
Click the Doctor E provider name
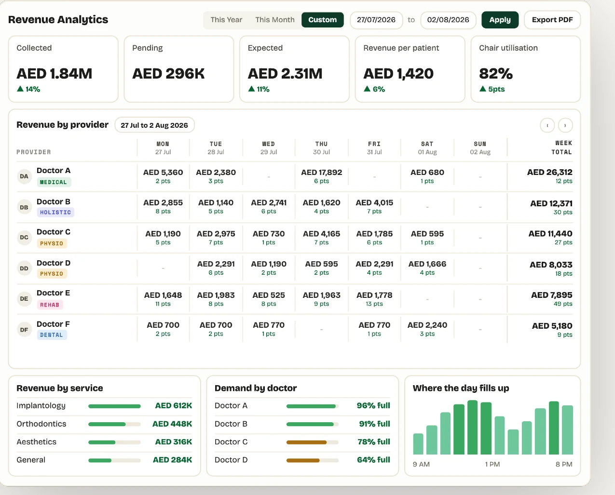(x=54, y=293)
